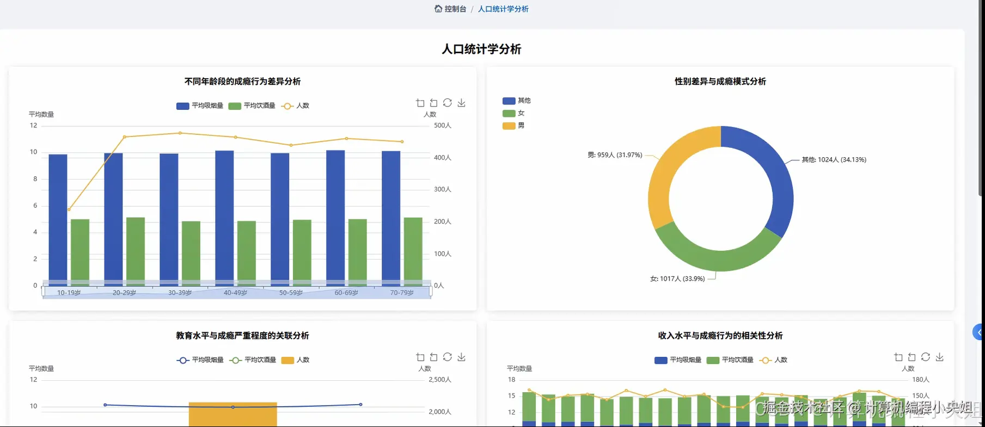
Task: Click zoom reset icon in income chart toolbox
Action: click(912, 357)
